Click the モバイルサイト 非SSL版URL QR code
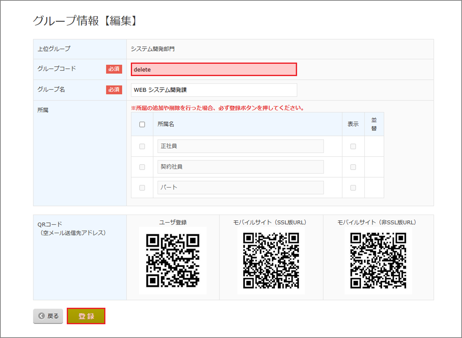 [378, 260]
